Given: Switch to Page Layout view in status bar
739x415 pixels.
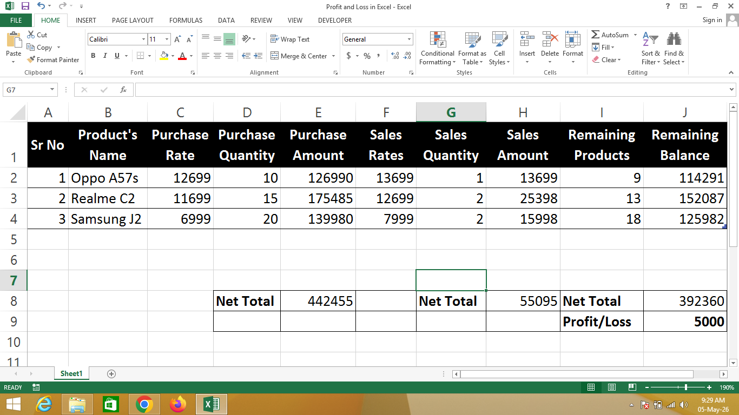Looking at the screenshot, I should click(612, 387).
